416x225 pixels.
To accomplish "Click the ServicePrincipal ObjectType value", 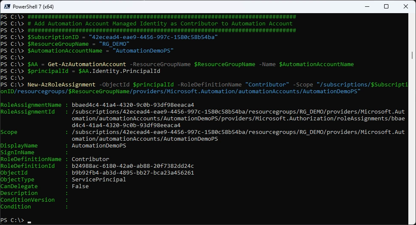I will 99,179.
